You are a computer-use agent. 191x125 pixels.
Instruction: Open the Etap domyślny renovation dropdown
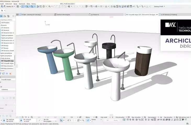168,117
